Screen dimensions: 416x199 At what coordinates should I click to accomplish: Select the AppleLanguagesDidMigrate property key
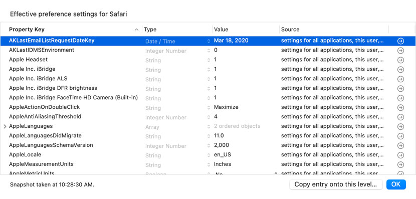coord(45,135)
